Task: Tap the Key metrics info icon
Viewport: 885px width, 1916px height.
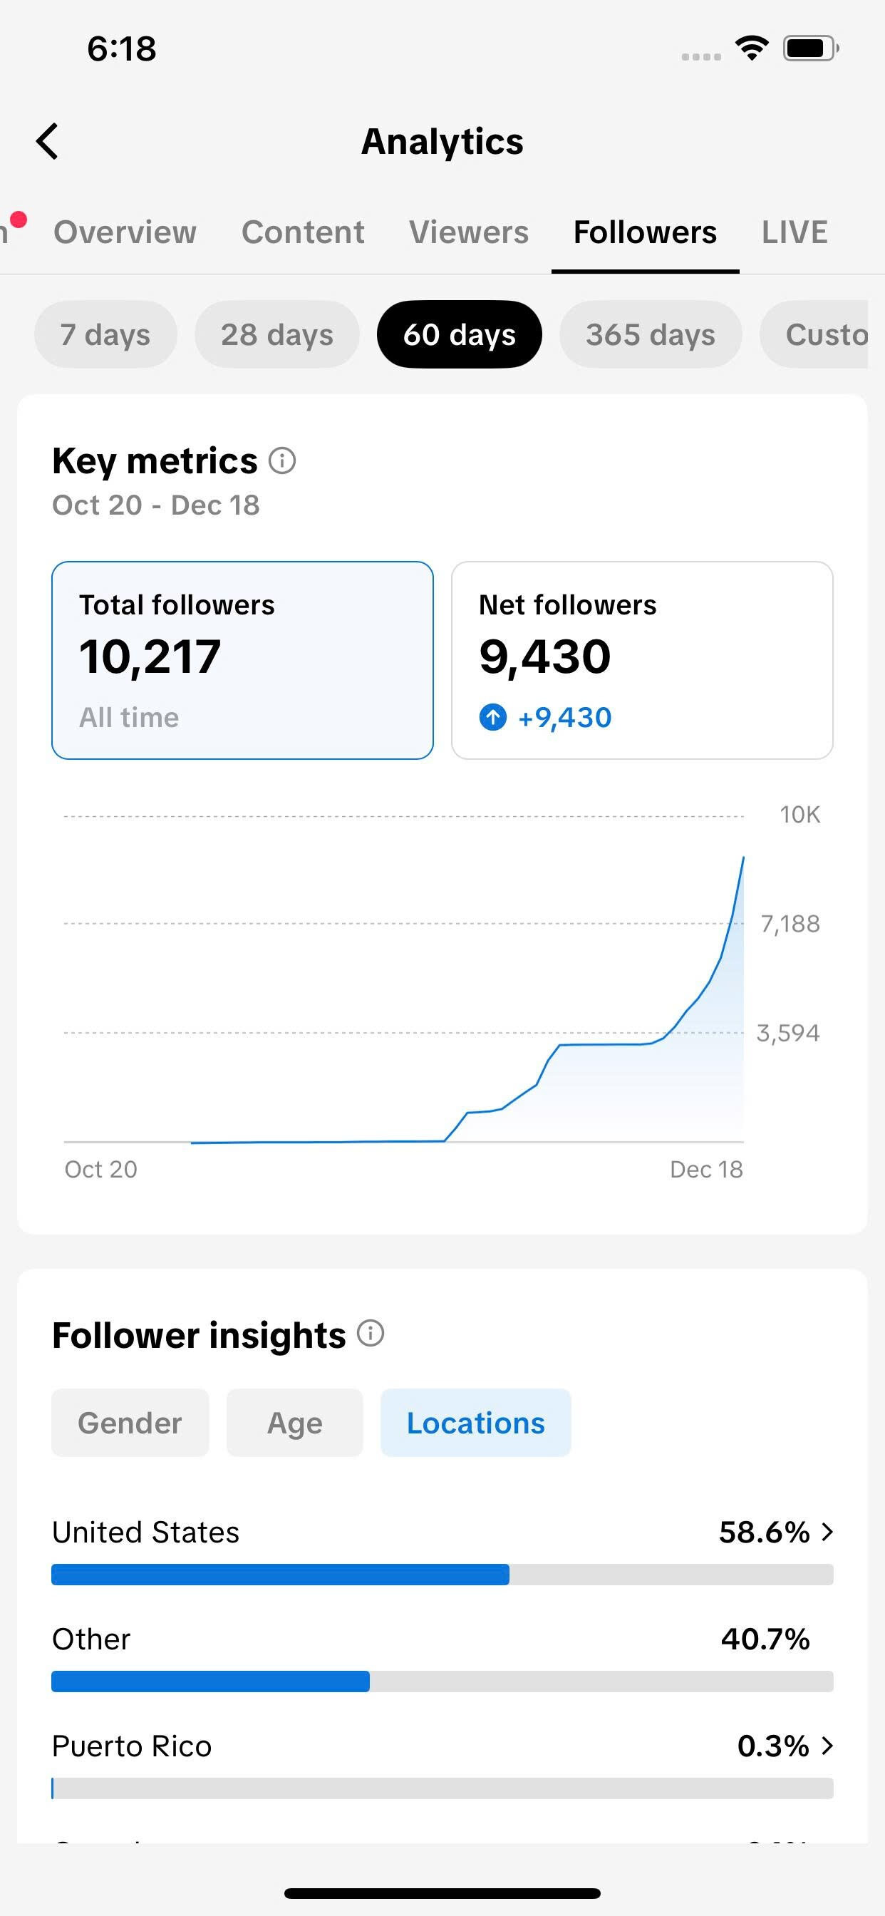Action: [282, 460]
